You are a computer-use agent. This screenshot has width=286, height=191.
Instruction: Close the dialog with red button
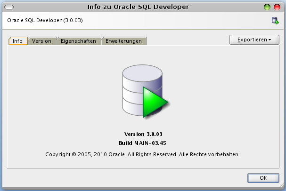(x=277, y=7)
